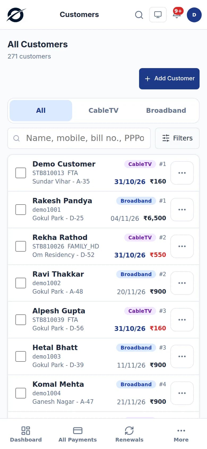
Task: Expand actions menu for Alpesh Gupta
Action: (x=182, y=320)
